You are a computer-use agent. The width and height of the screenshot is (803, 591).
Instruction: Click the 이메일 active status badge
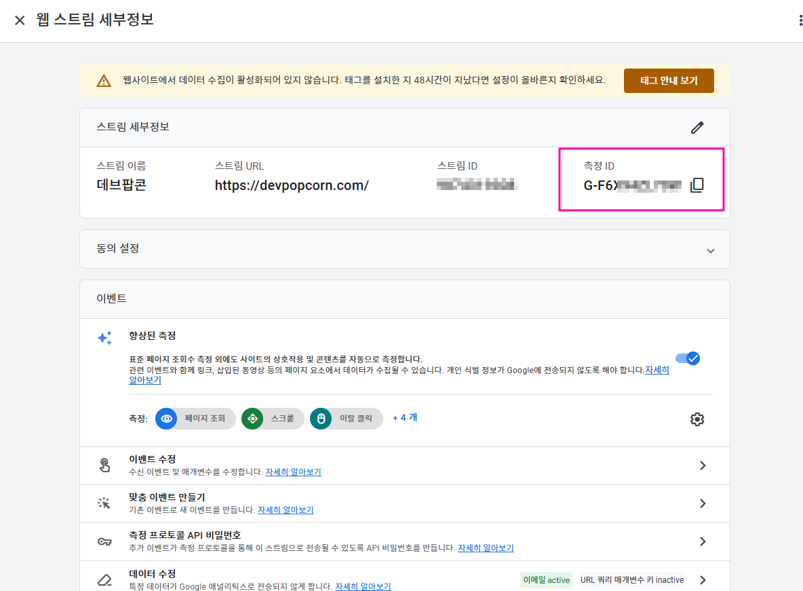click(546, 579)
